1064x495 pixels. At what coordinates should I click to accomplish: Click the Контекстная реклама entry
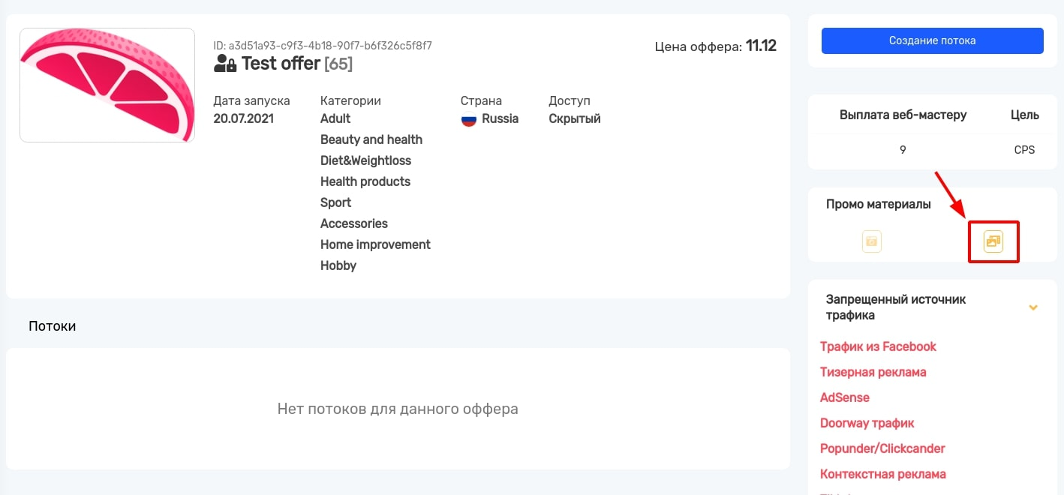click(882, 474)
